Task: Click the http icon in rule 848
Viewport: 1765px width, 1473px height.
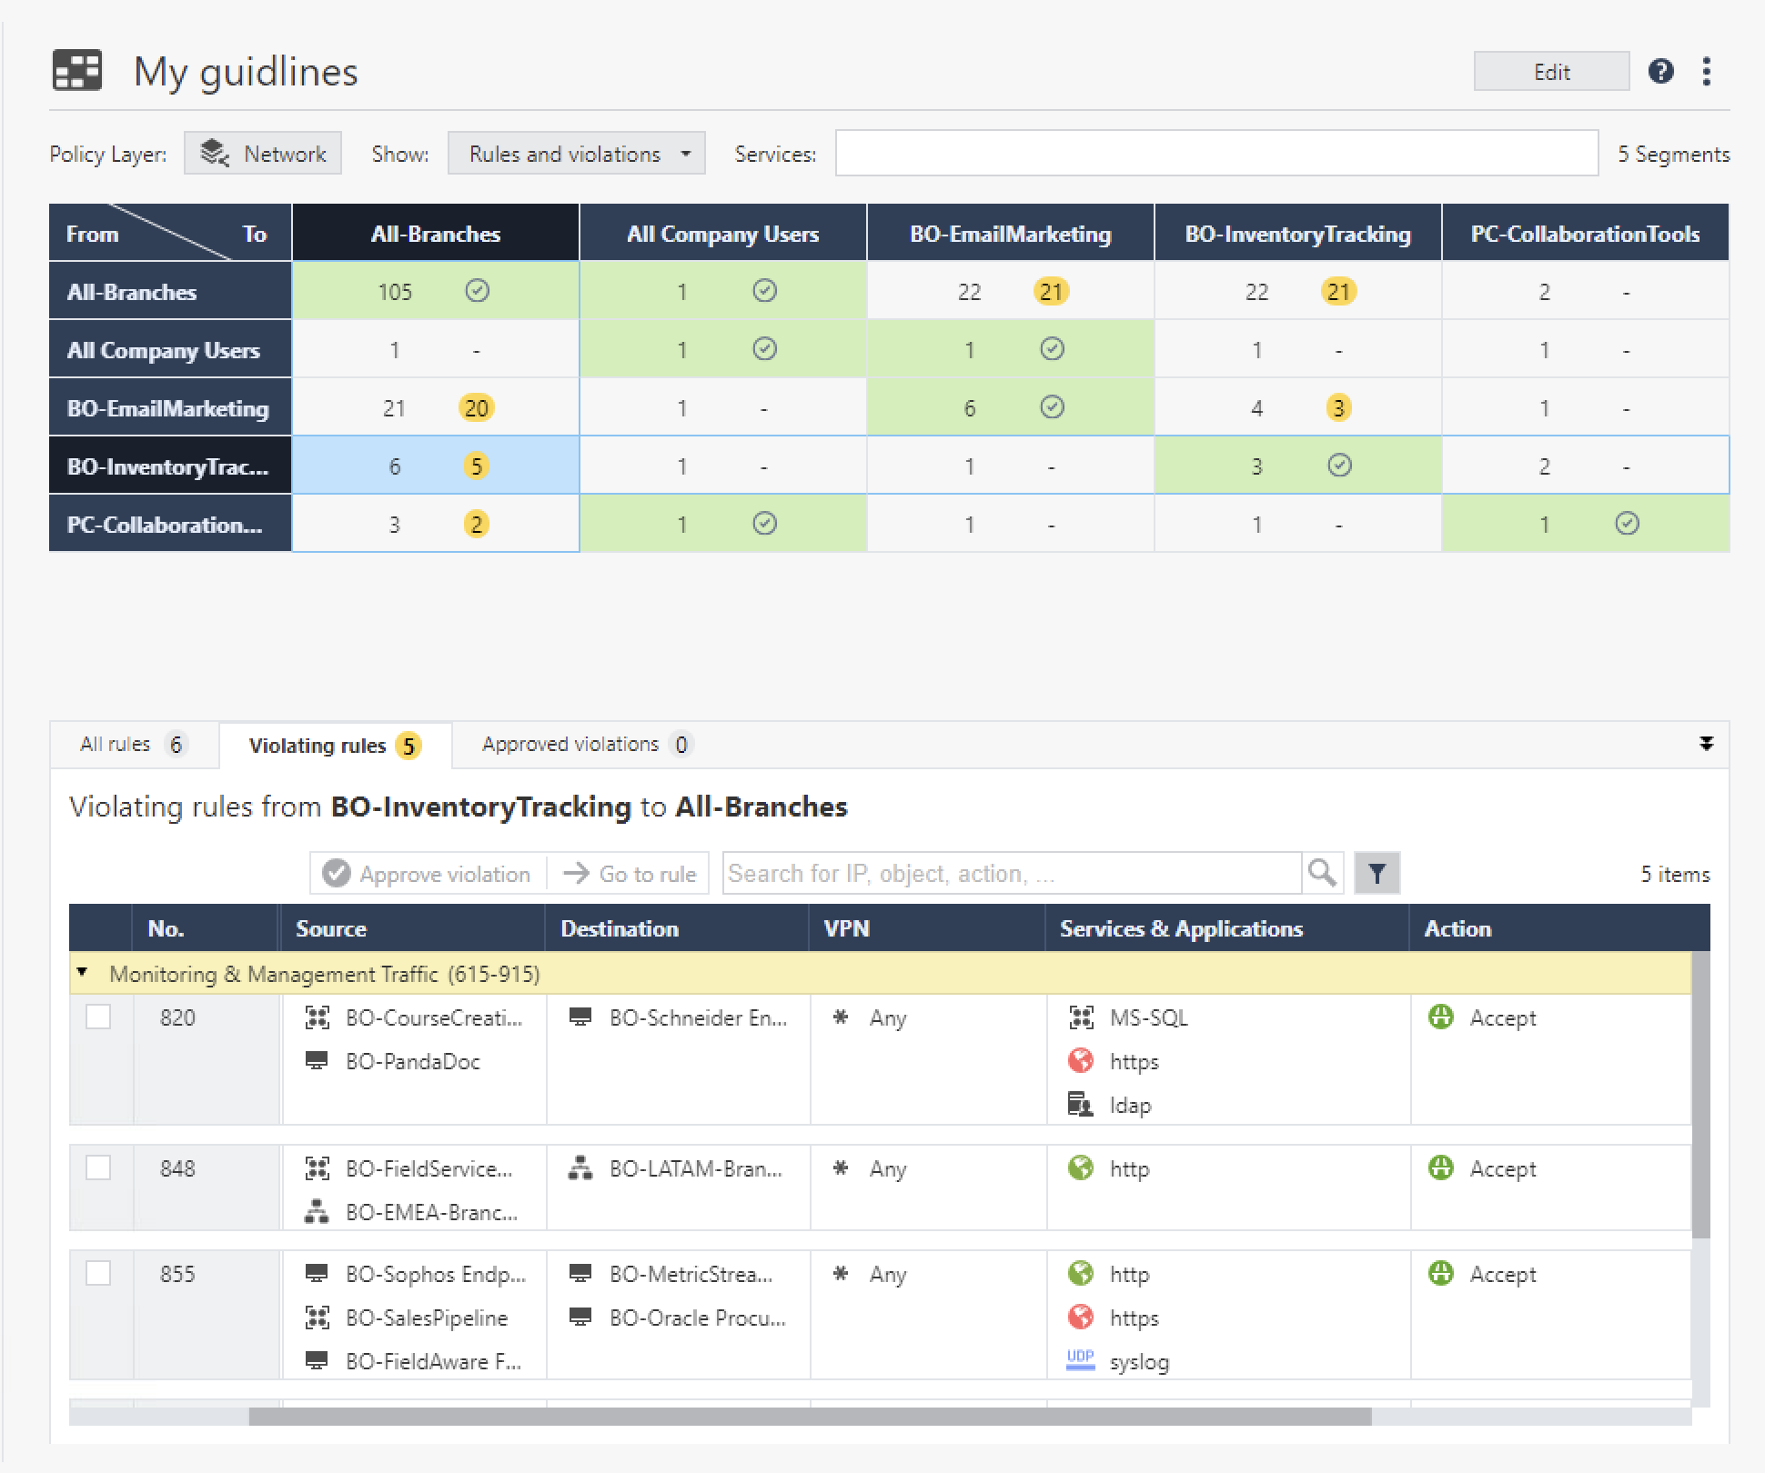Action: [x=1080, y=1167]
